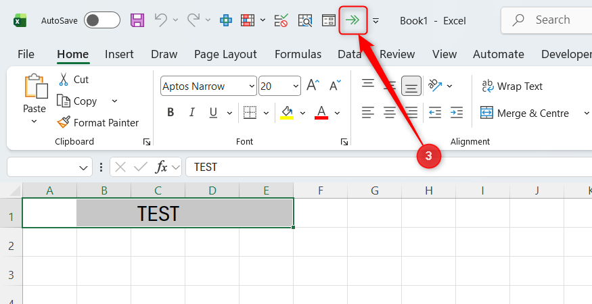592x304 pixels.
Task: Open the Print Preview magnifier icon
Action: point(304,20)
